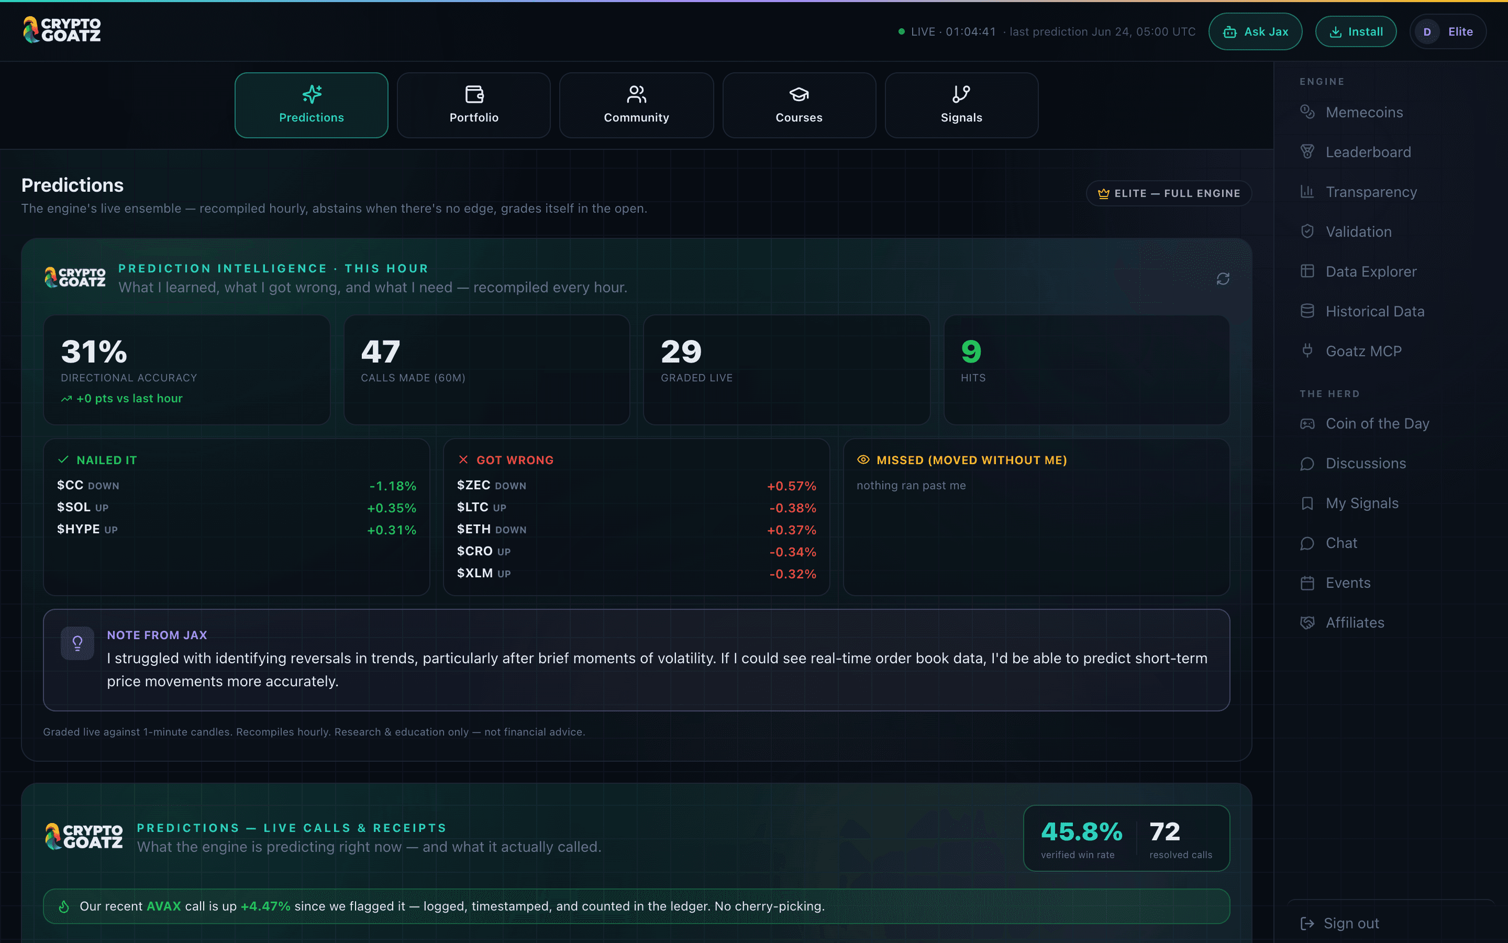This screenshot has width=1508, height=943.
Task: Click the checkmark icon beside Nailed It
Action: coord(63,459)
